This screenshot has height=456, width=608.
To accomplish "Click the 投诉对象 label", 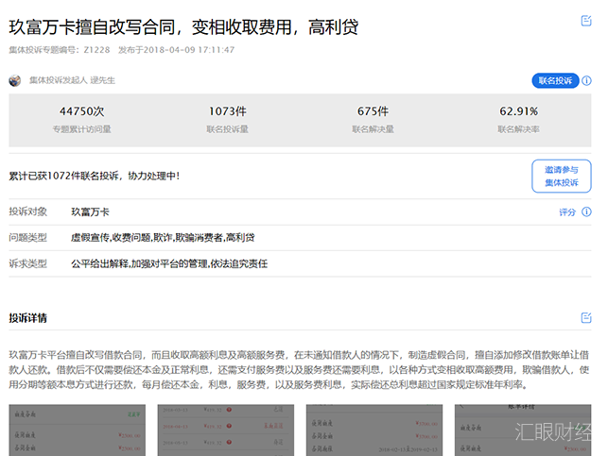I will click(x=28, y=211).
